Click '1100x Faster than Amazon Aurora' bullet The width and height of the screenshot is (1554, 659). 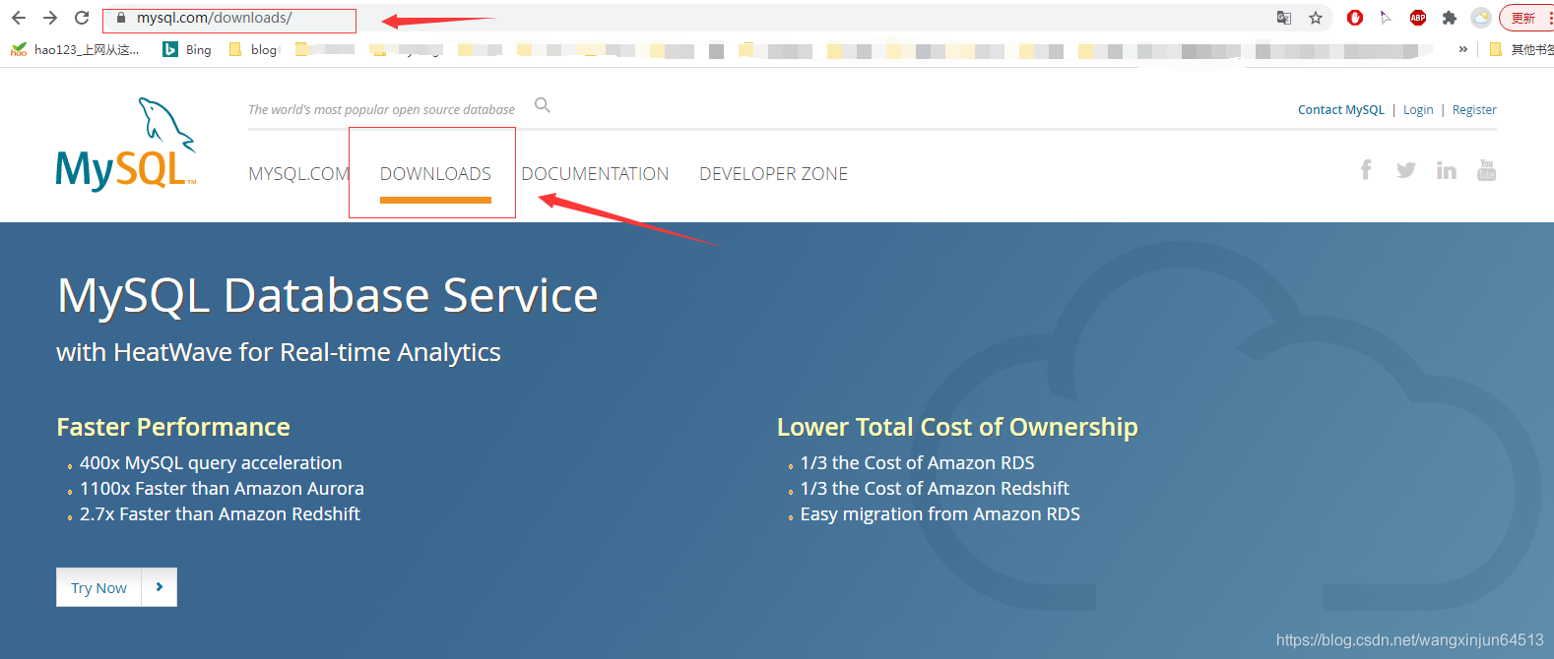[222, 489]
